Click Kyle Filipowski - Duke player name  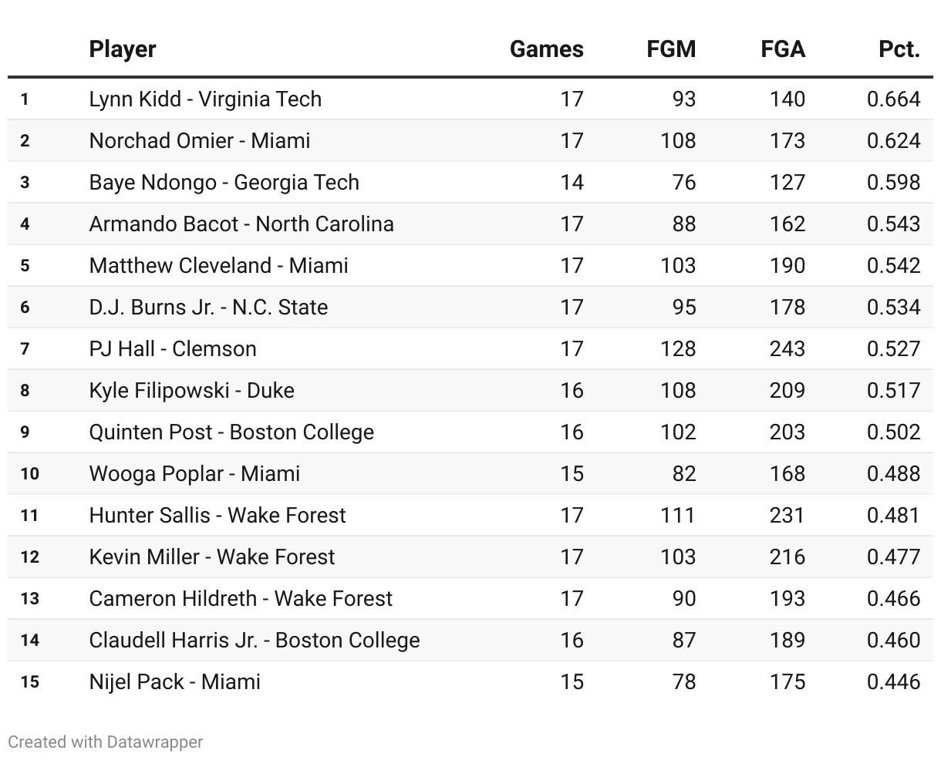[191, 390]
